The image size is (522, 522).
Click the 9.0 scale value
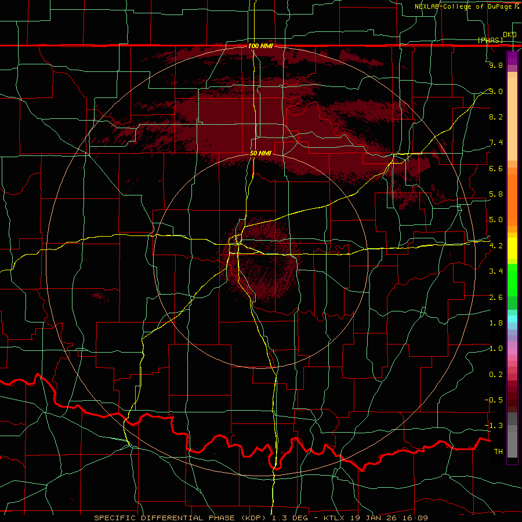496,91
